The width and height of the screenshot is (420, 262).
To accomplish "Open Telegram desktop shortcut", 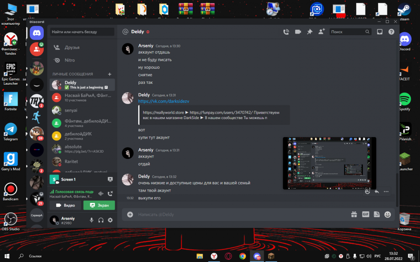I will [11, 132].
